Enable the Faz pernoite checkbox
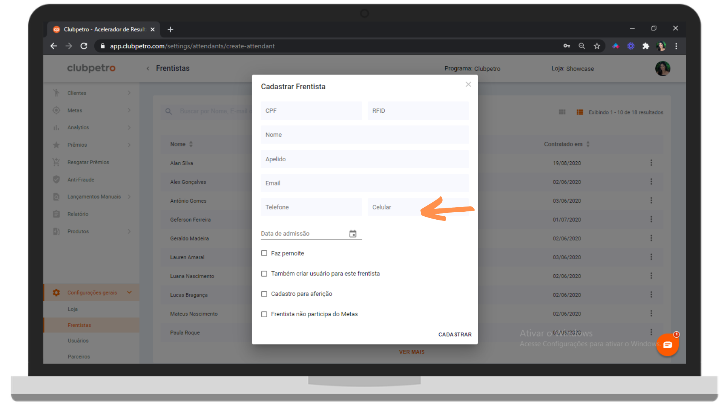This screenshot has height=407, width=724. pos(264,253)
